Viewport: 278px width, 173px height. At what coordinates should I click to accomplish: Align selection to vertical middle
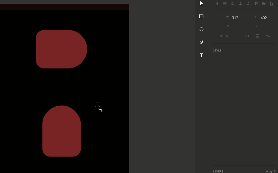pyautogui.click(x=264, y=3)
